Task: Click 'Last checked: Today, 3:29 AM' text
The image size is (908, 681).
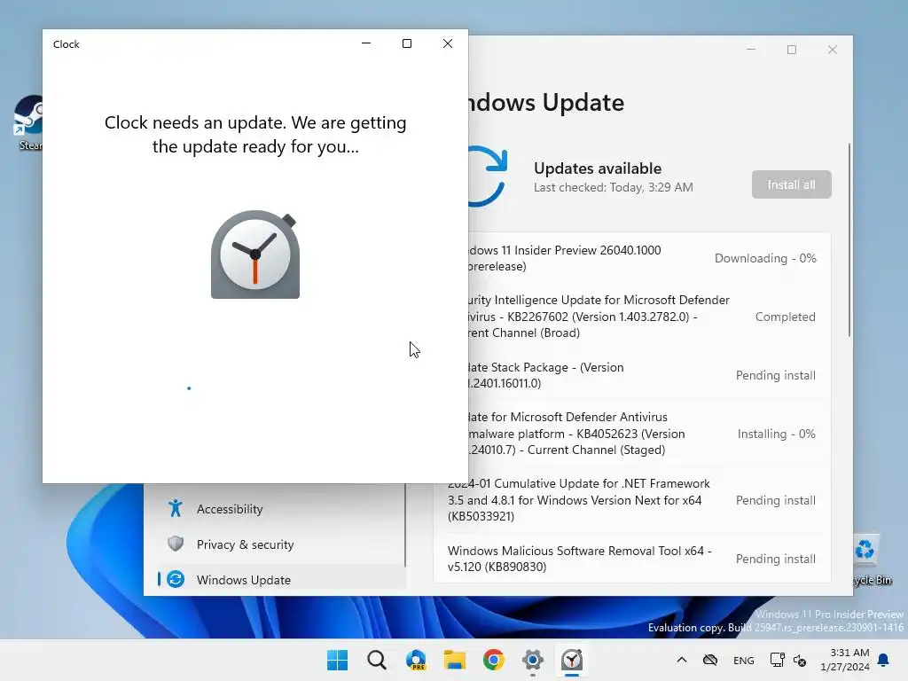Action: pyautogui.click(x=614, y=187)
